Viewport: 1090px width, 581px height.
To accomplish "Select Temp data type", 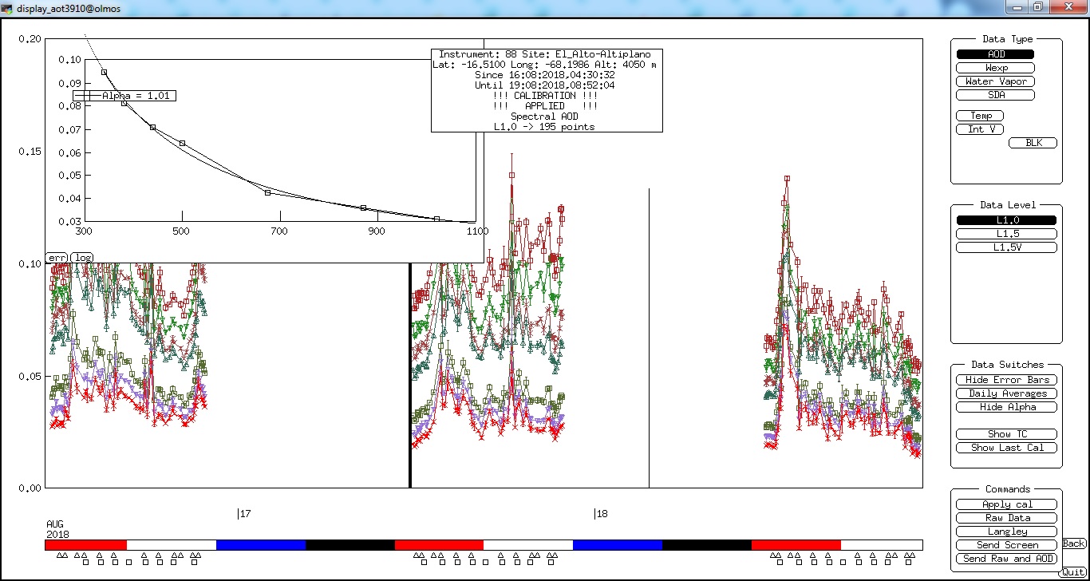I will click(980, 116).
